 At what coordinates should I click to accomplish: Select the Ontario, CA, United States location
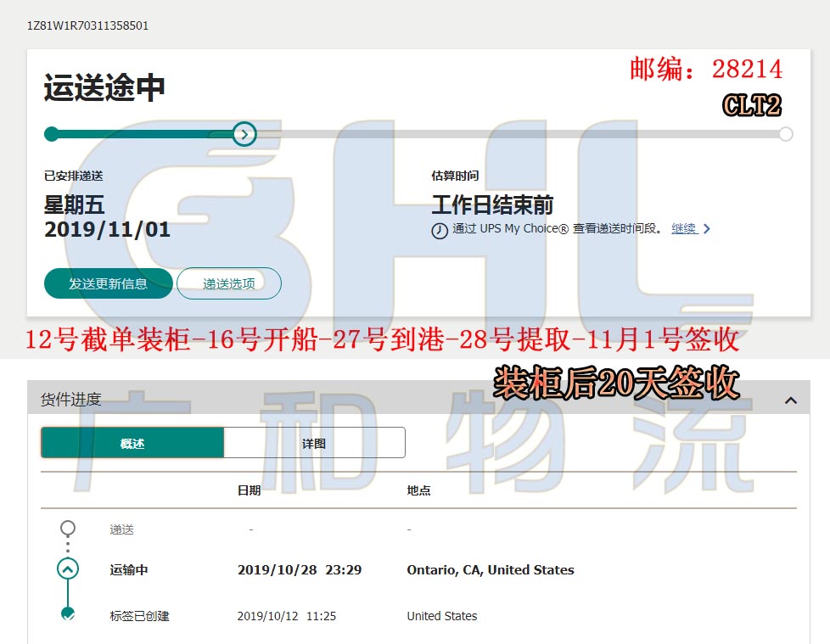pyautogui.click(x=491, y=570)
